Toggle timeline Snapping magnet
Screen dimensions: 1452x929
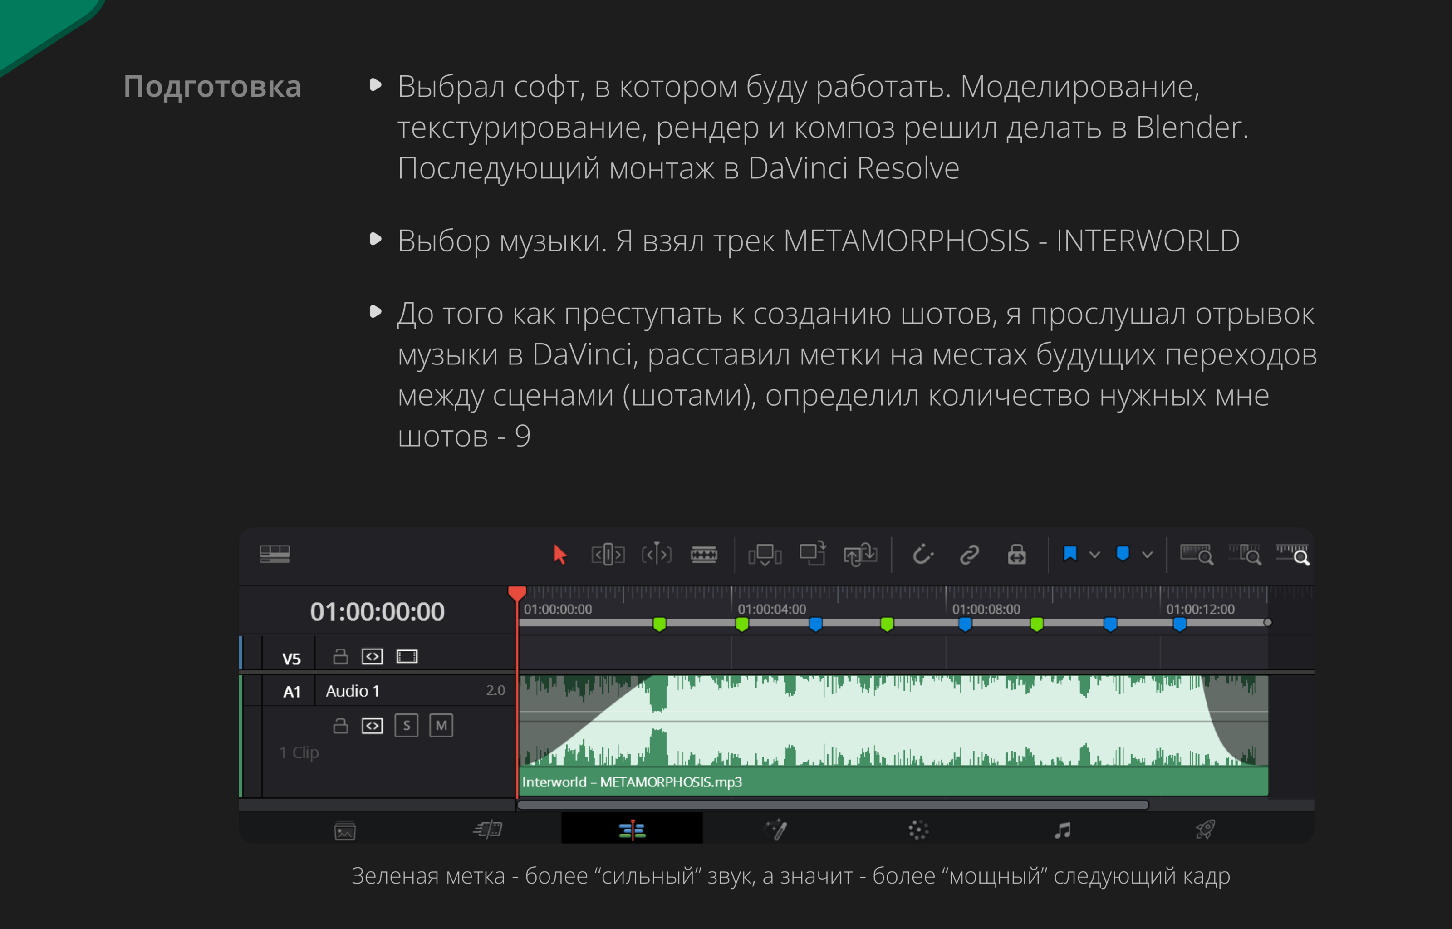pos(922,555)
